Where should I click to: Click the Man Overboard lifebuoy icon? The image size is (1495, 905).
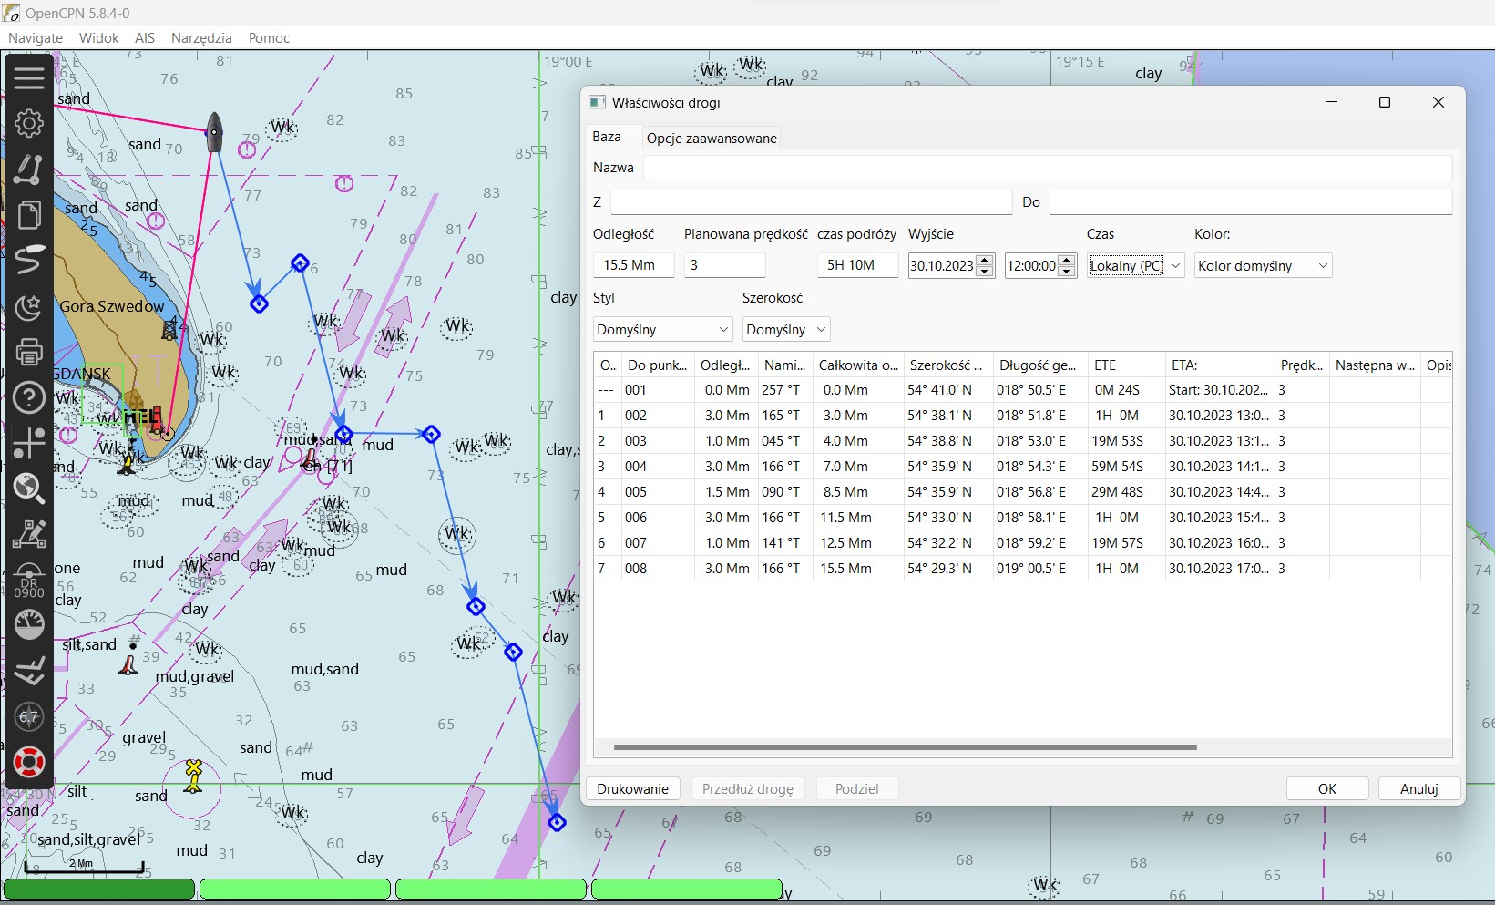29,762
